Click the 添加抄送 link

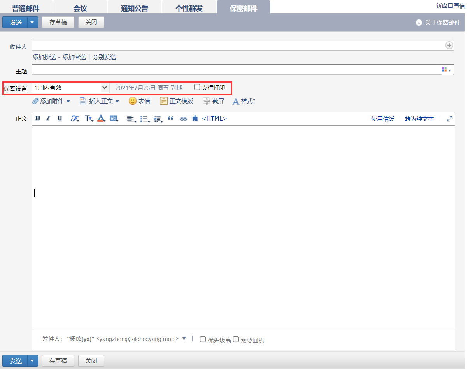tap(44, 57)
